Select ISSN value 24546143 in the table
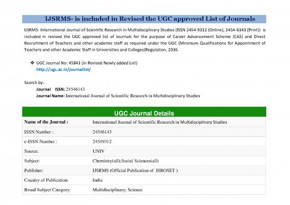 (102, 132)
